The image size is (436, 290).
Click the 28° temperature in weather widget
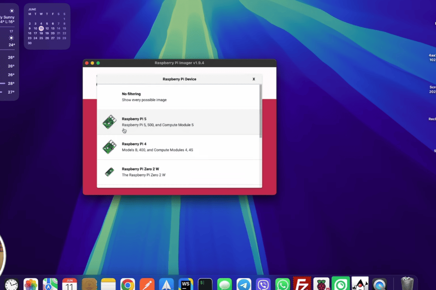click(x=11, y=83)
